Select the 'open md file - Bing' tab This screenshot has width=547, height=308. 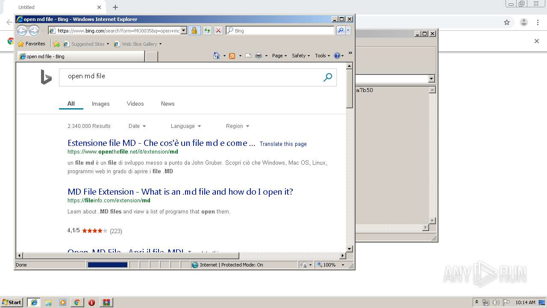81,56
